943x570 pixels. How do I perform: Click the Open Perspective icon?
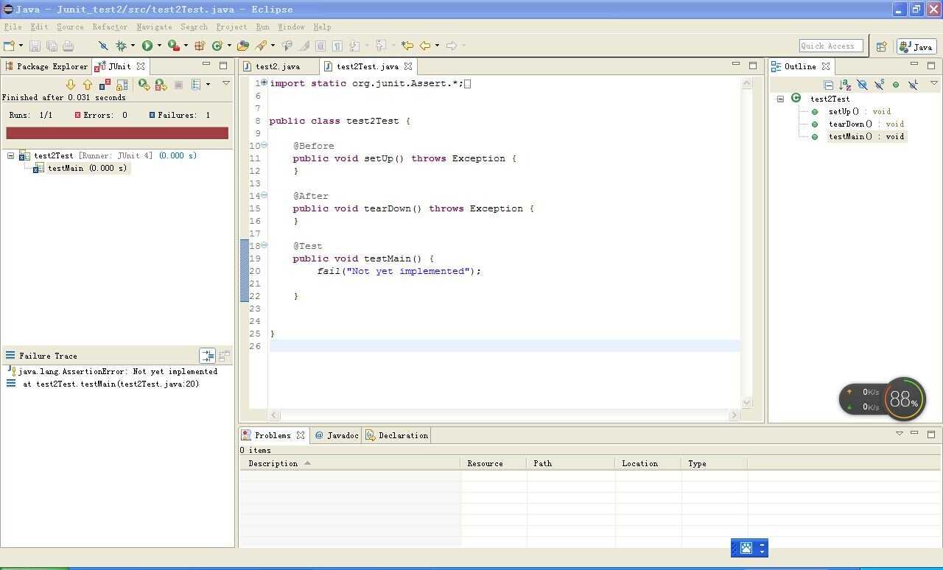(x=881, y=46)
